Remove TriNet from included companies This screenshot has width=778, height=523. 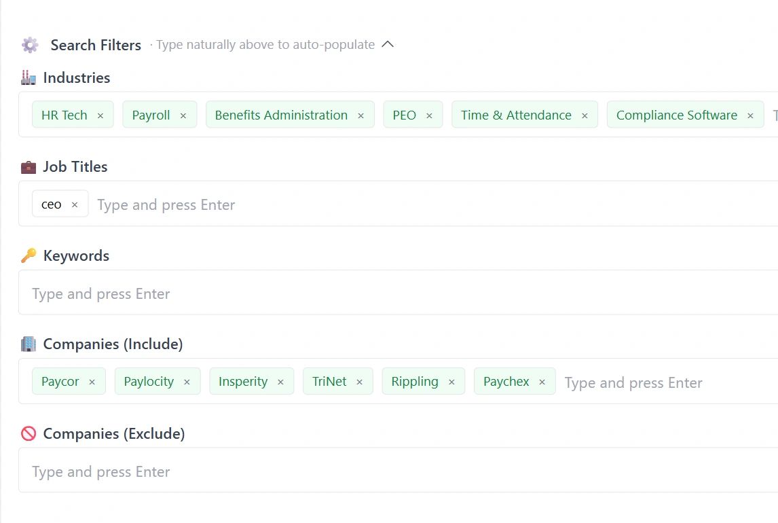[x=360, y=382]
